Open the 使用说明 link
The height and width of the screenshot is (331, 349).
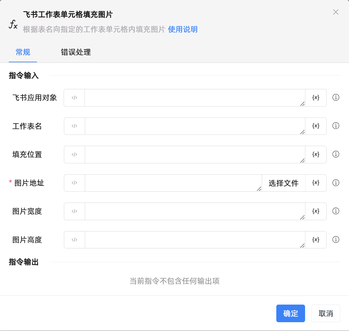tap(183, 29)
